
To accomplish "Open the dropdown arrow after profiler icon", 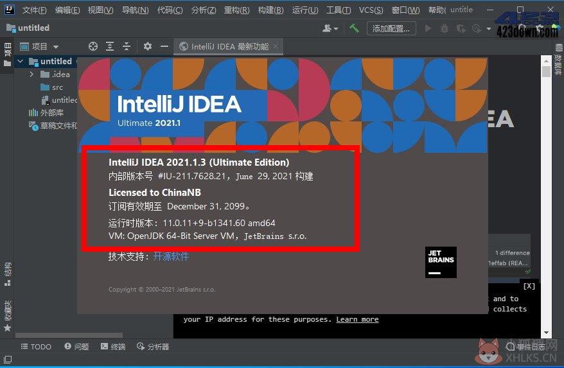I will (x=488, y=28).
